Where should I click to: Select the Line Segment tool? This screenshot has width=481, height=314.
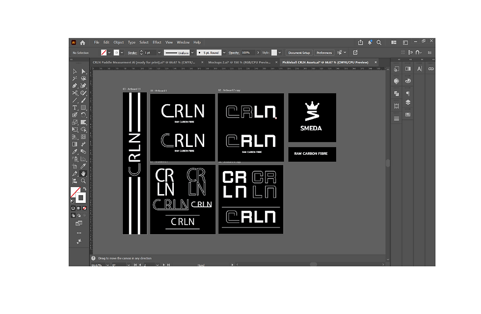pos(75,100)
